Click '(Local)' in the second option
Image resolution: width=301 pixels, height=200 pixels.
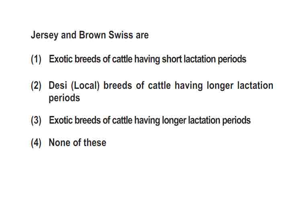click(x=85, y=86)
